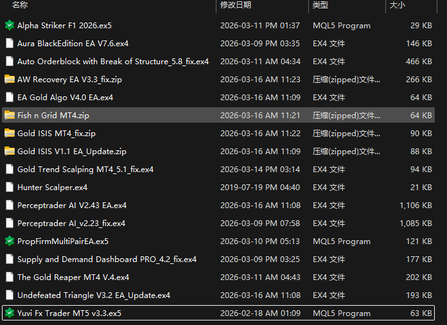Sort files by the 类型 column header
This screenshot has height=325, width=447.
(320, 5)
